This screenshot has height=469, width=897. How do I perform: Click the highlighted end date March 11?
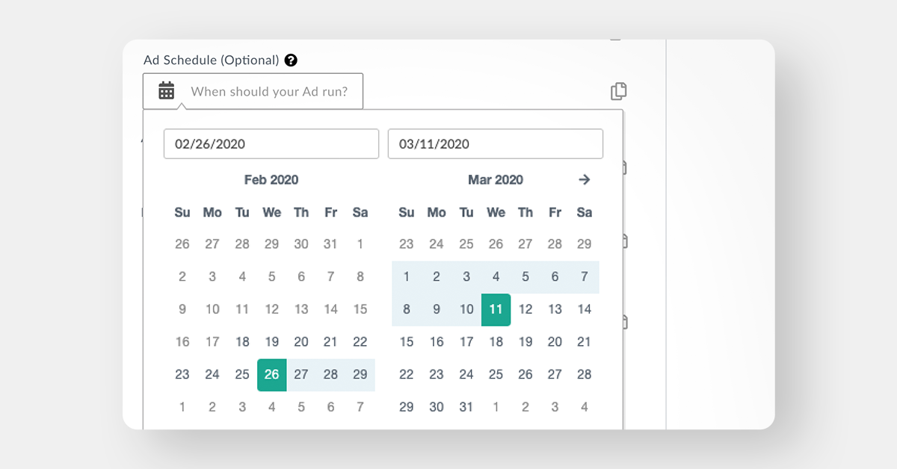pos(496,309)
